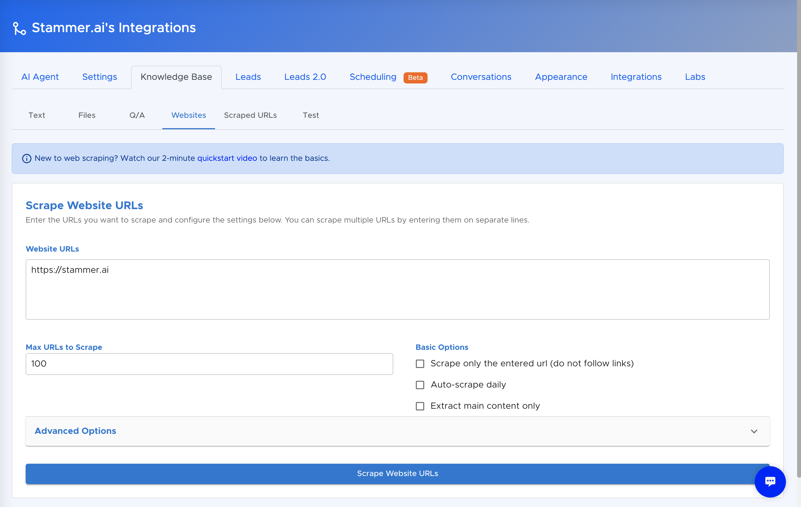The width and height of the screenshot is (801, 507).
Task: Open the Leads tab
Action: 248,77
